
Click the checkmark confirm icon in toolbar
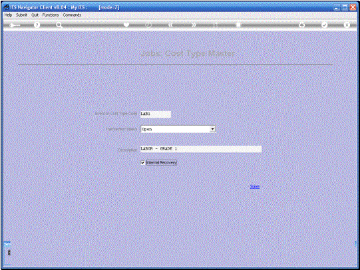pos(324,25)
